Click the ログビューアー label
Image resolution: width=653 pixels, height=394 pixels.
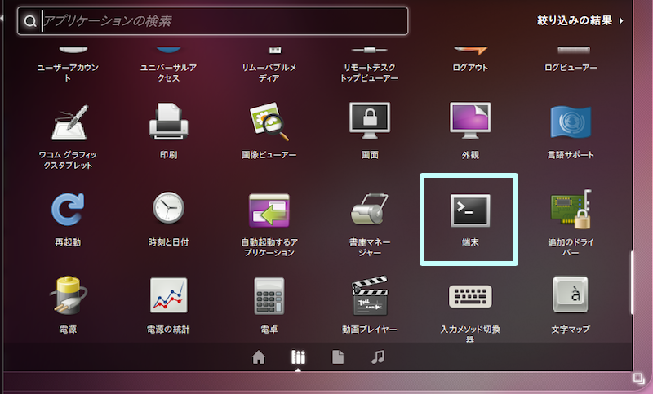[x=571, y=68]
